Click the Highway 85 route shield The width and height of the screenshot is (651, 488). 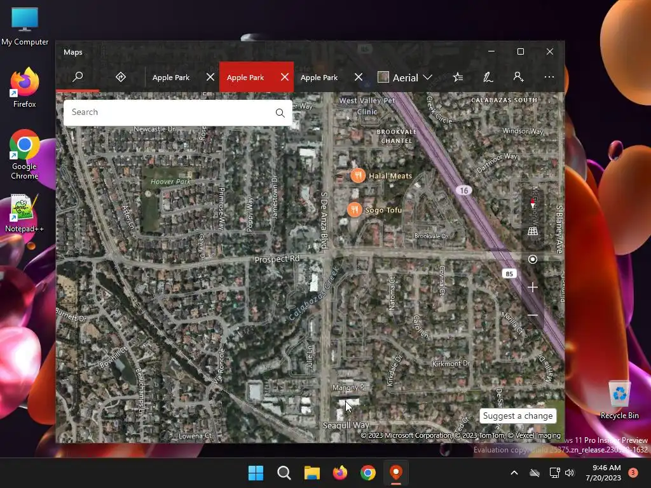click(509, 273)
